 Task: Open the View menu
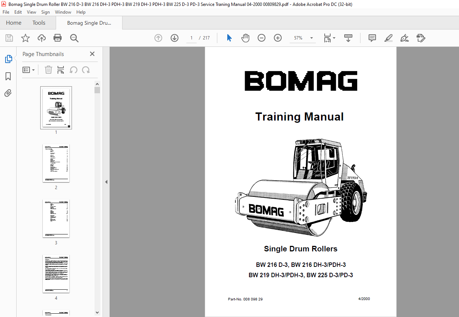point(32,12)
